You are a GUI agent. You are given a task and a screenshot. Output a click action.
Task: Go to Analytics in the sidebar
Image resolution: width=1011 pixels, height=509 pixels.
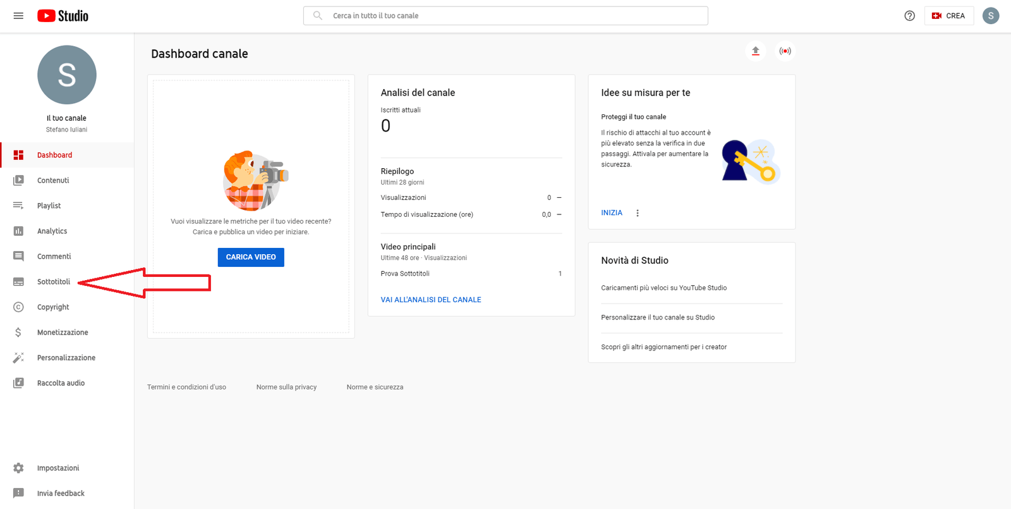click(x=52, y=231)
